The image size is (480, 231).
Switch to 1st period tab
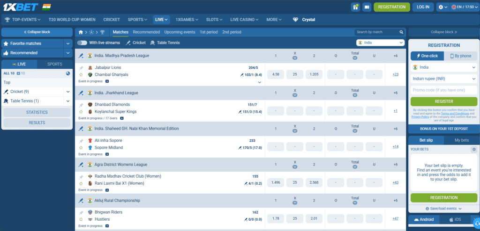(x=209, y=32)
